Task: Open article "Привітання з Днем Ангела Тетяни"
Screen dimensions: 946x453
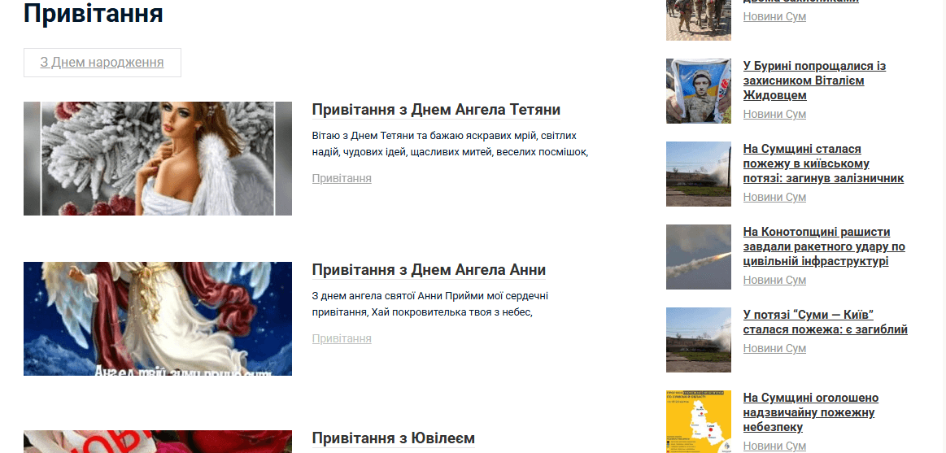Action: click(x=436, y=110)
